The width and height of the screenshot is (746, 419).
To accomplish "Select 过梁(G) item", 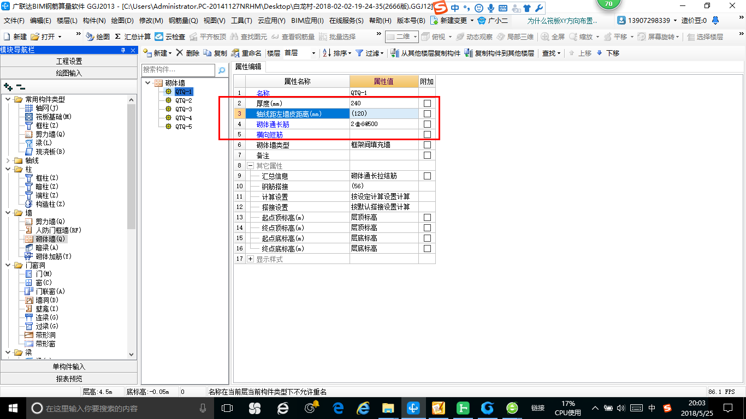I will (x=47, y=326).
